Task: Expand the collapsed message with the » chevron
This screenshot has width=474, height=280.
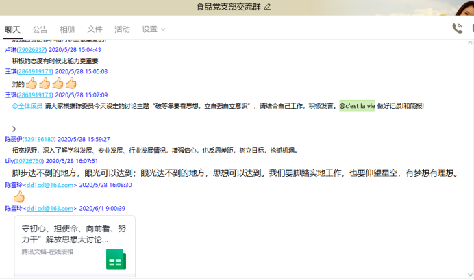Action: (14, 128)
